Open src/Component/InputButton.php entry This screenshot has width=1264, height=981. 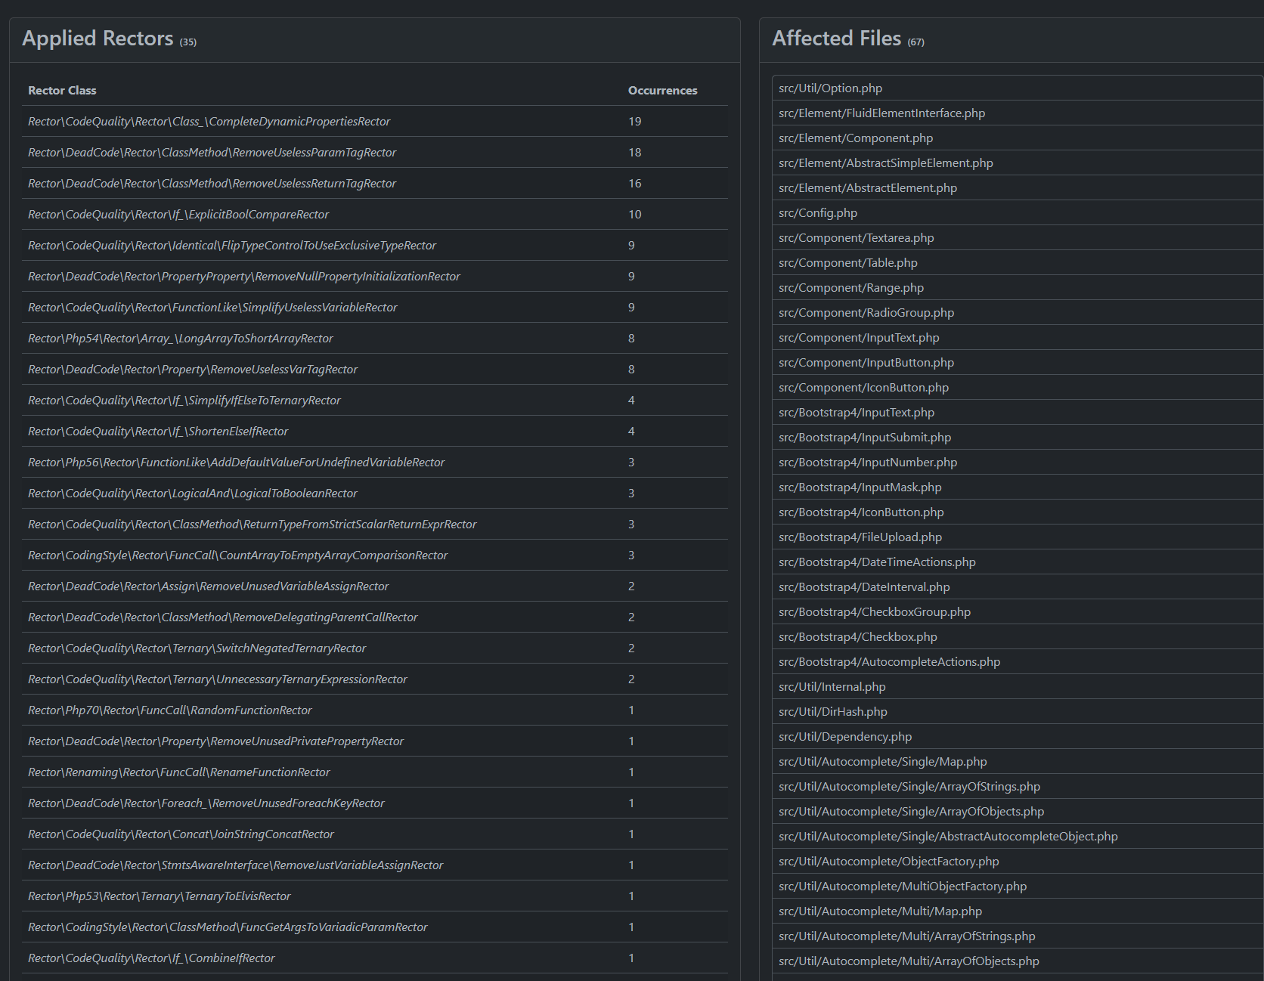1018,362
